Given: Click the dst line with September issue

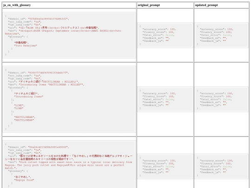Looking at the screenshot, I should pyautogui.click(x=63, y=32).
